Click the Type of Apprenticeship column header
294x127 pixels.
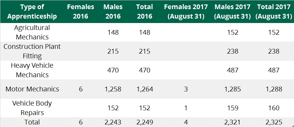[32, 12]
